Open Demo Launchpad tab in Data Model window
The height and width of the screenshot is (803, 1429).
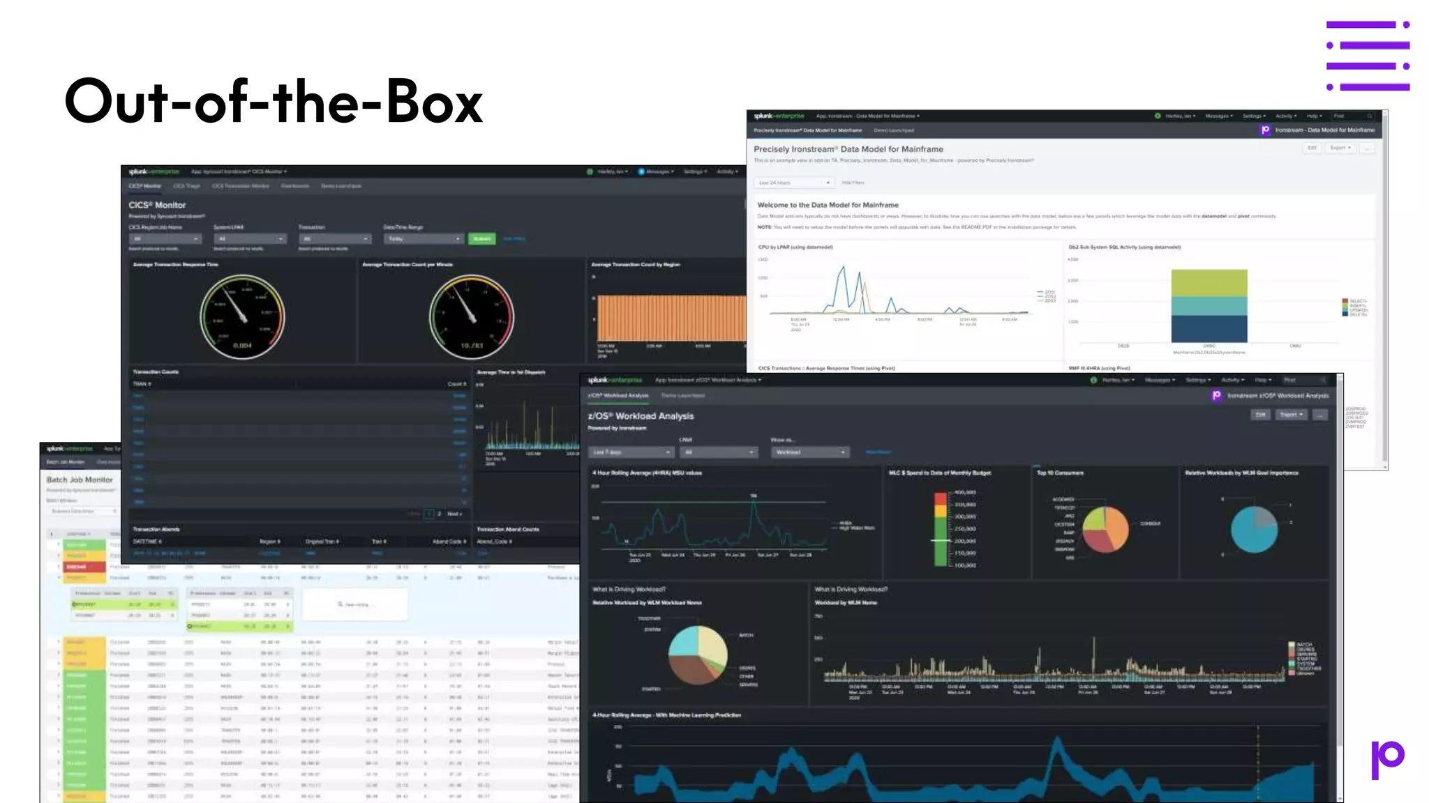click(894, 130)
